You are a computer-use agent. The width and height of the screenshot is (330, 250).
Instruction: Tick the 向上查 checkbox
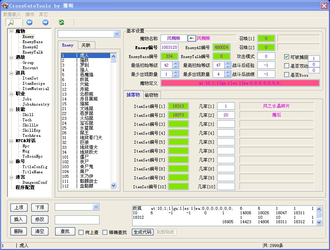click(81, 233)
